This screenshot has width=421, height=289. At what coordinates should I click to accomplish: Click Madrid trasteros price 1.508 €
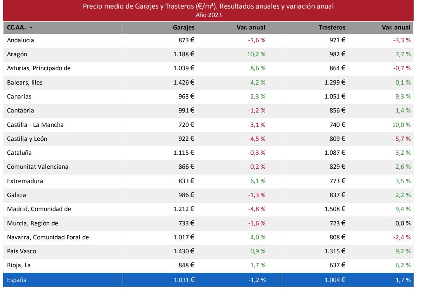pyautogui.click(x=335, y=209)
